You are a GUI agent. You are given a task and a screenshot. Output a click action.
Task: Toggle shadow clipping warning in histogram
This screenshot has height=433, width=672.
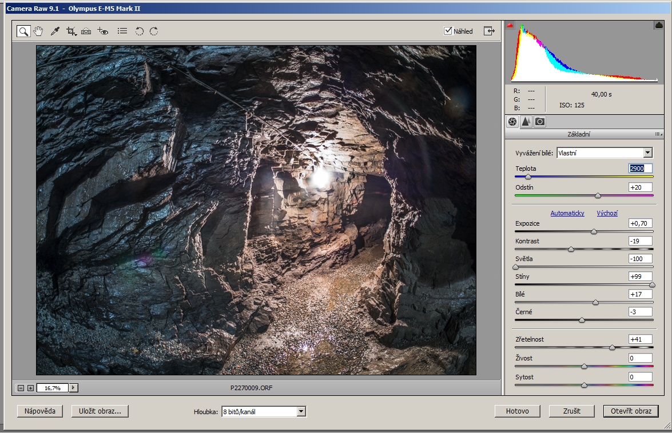tap(510, 25)
